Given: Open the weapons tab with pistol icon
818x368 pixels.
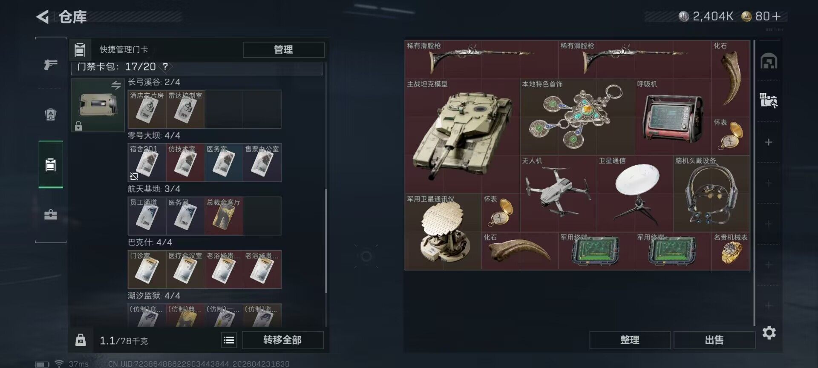Looking at the screenshot, I should coord(51,65).
